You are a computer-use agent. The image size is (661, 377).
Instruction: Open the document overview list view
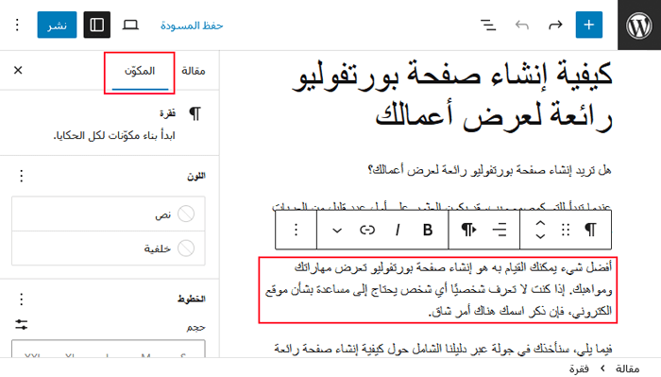(488, 26)
